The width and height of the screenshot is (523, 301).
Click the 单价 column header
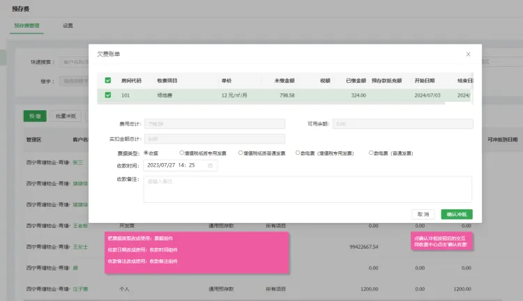click(x=227, y=81)
